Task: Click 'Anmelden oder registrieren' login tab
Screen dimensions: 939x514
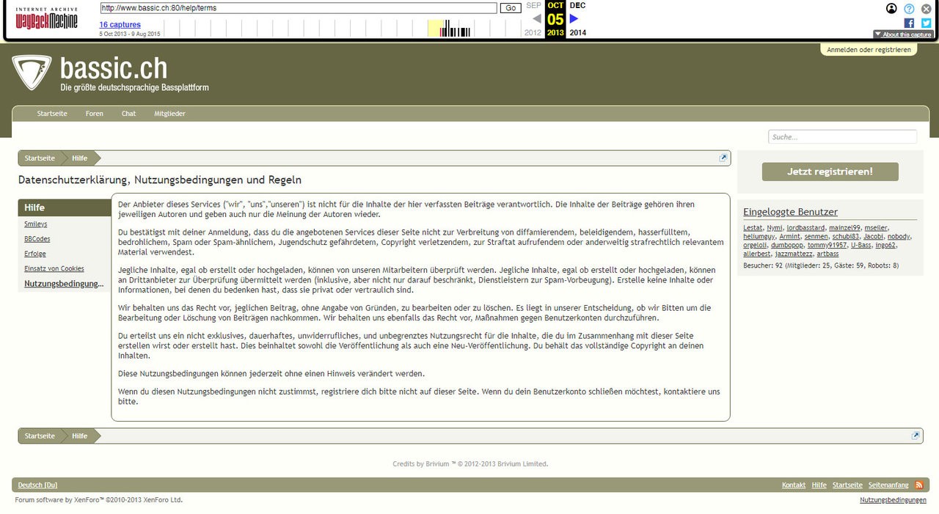Action: point(869,50)
